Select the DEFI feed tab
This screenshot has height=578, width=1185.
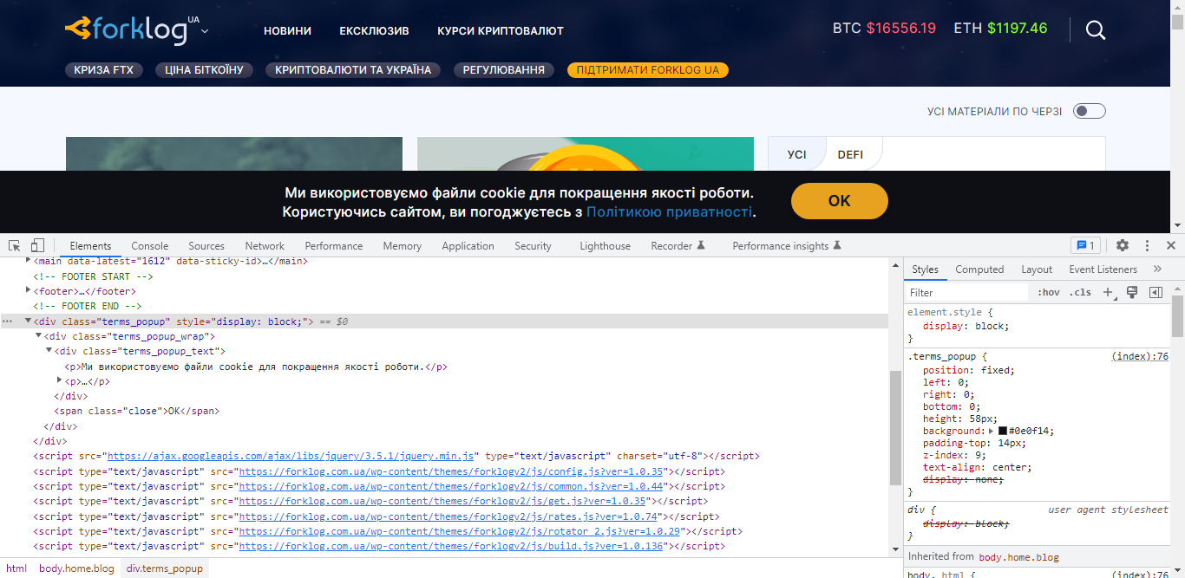click(851, 154)
